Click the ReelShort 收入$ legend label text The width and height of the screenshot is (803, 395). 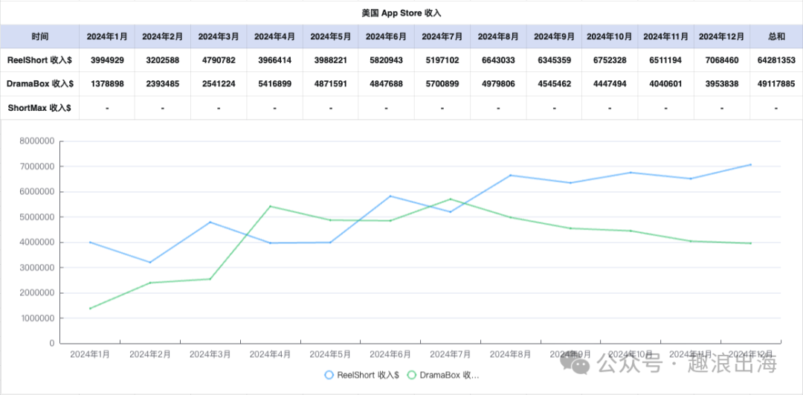coord(368,375)
